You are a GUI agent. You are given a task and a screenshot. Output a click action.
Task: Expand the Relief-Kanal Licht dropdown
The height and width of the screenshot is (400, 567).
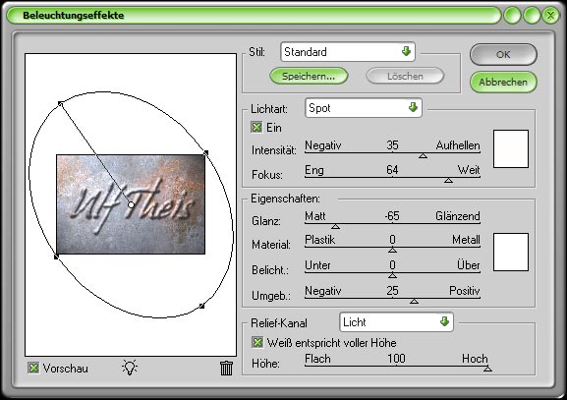tap(396, 322)
